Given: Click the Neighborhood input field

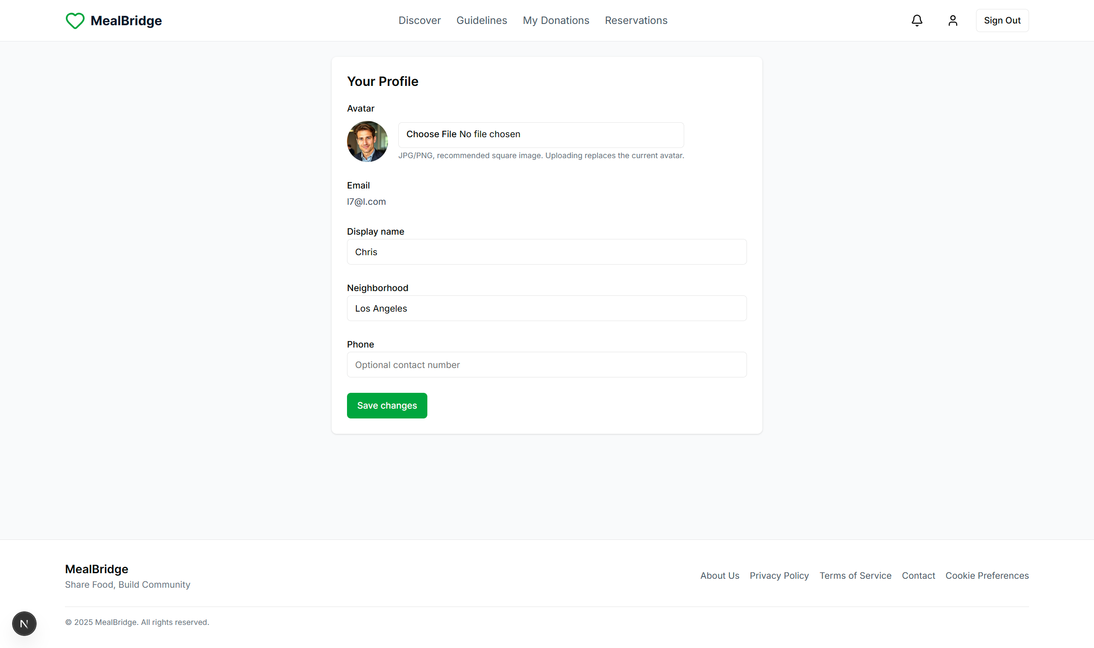Looking at the screenshot, I should point(547,308).
